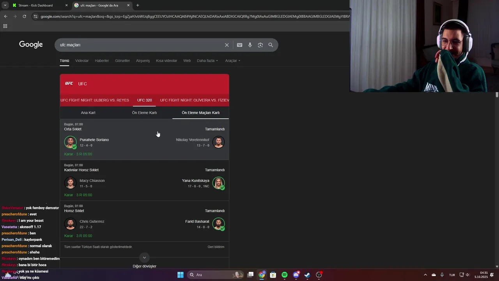Start voice search with microphone icon
The width and height of the screenshot is (499, 281).
(250, 45)
